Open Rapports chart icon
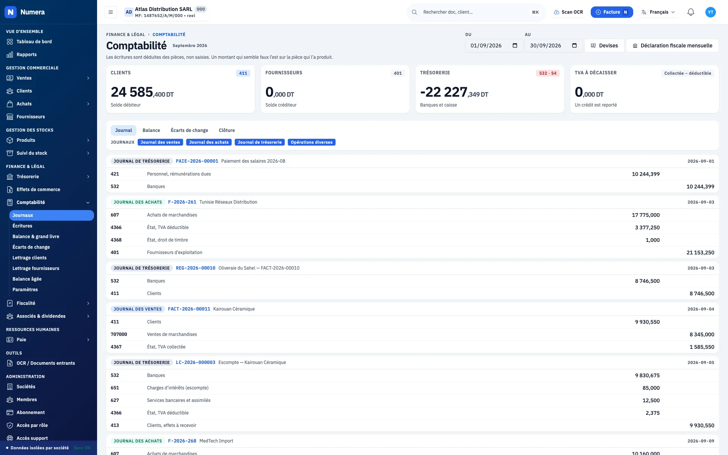Viewport: 728px width, 455px height. coord(10,55)
